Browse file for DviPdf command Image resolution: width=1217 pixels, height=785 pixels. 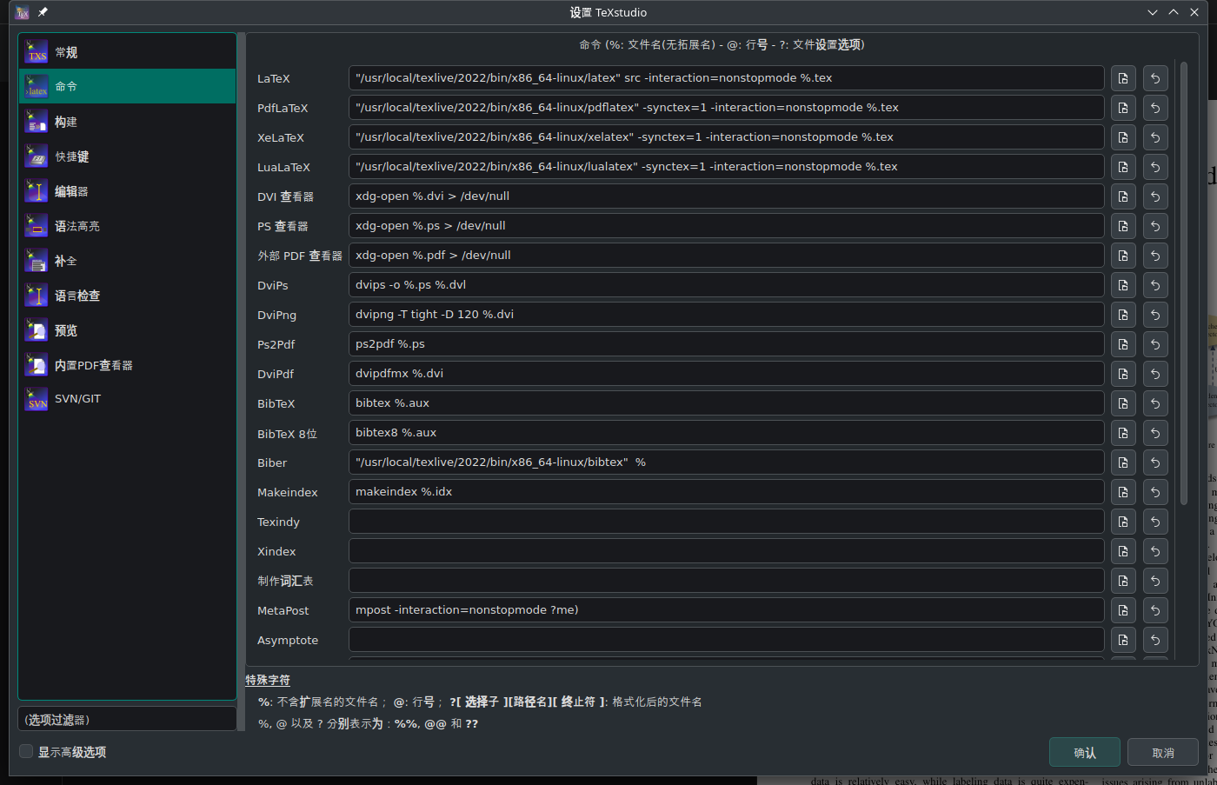pyautogui.click(x=1123, y=374)
